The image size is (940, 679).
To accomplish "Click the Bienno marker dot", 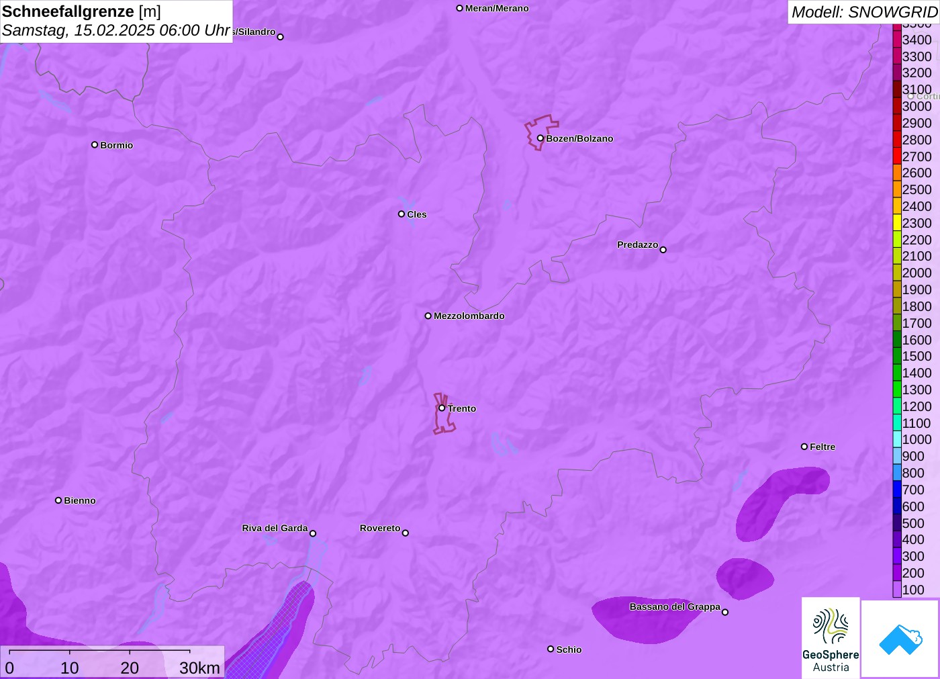I will point(58,500).
